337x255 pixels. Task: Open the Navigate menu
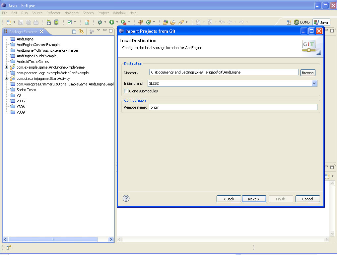pyautogui.click(x=71, y=13)
